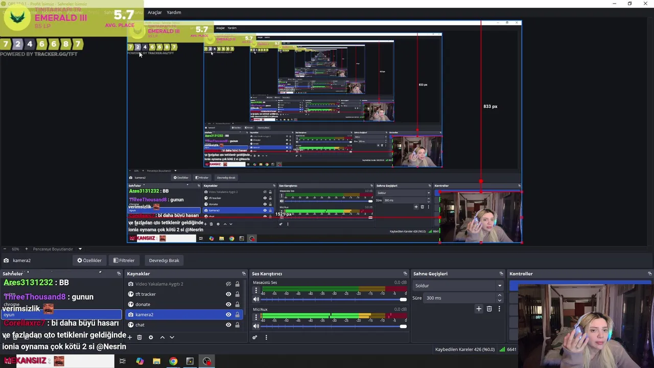This screenshot has height=368, width=654.
Task: Float the Ses Karıştırıcı dock panel
Action: [405, 274]
